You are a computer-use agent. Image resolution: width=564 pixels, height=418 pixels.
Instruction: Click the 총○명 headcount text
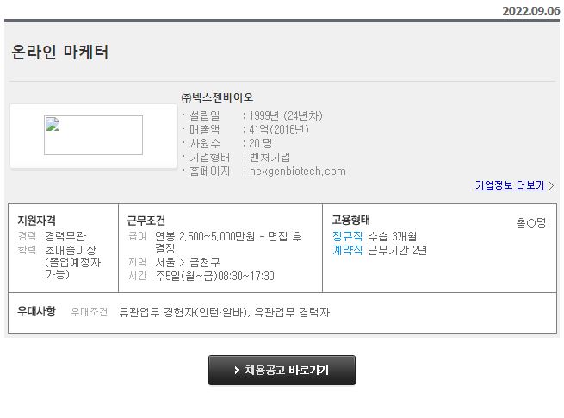point(530,222)
